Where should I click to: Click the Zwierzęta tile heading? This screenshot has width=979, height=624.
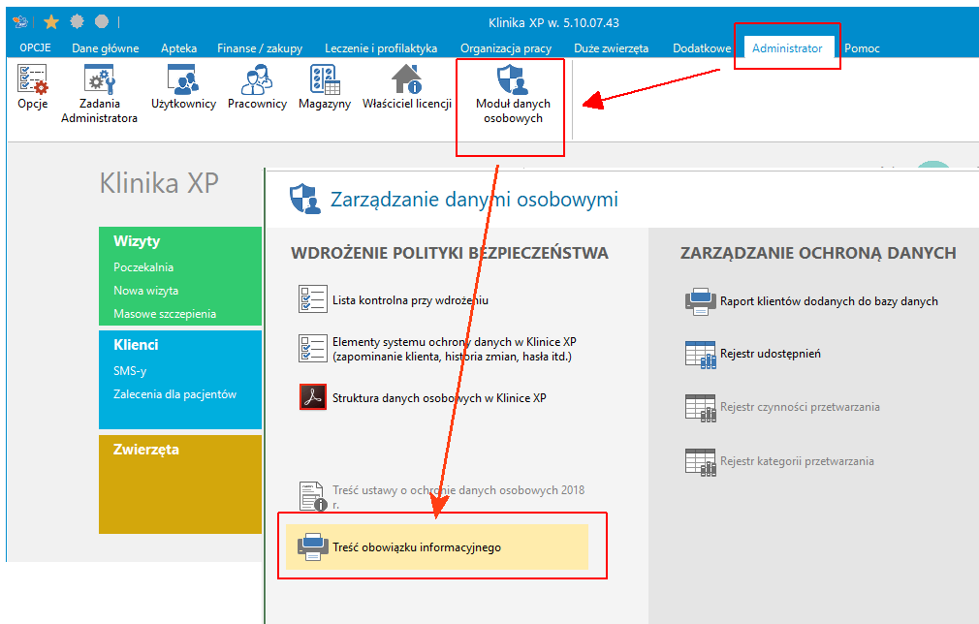click(x=145, y=450)
